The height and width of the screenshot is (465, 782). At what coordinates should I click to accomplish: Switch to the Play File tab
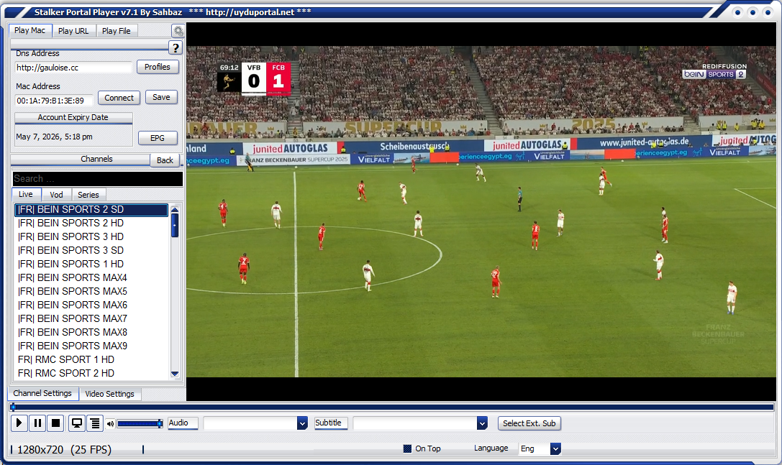(117, 31)
